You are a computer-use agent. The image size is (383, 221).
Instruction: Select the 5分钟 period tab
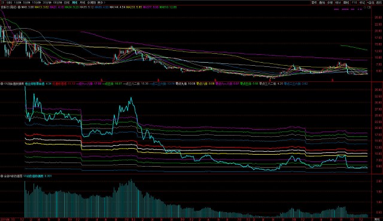pos(26,2)
